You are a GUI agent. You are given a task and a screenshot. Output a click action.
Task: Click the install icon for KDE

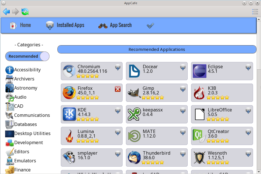[x=118, y=111]
